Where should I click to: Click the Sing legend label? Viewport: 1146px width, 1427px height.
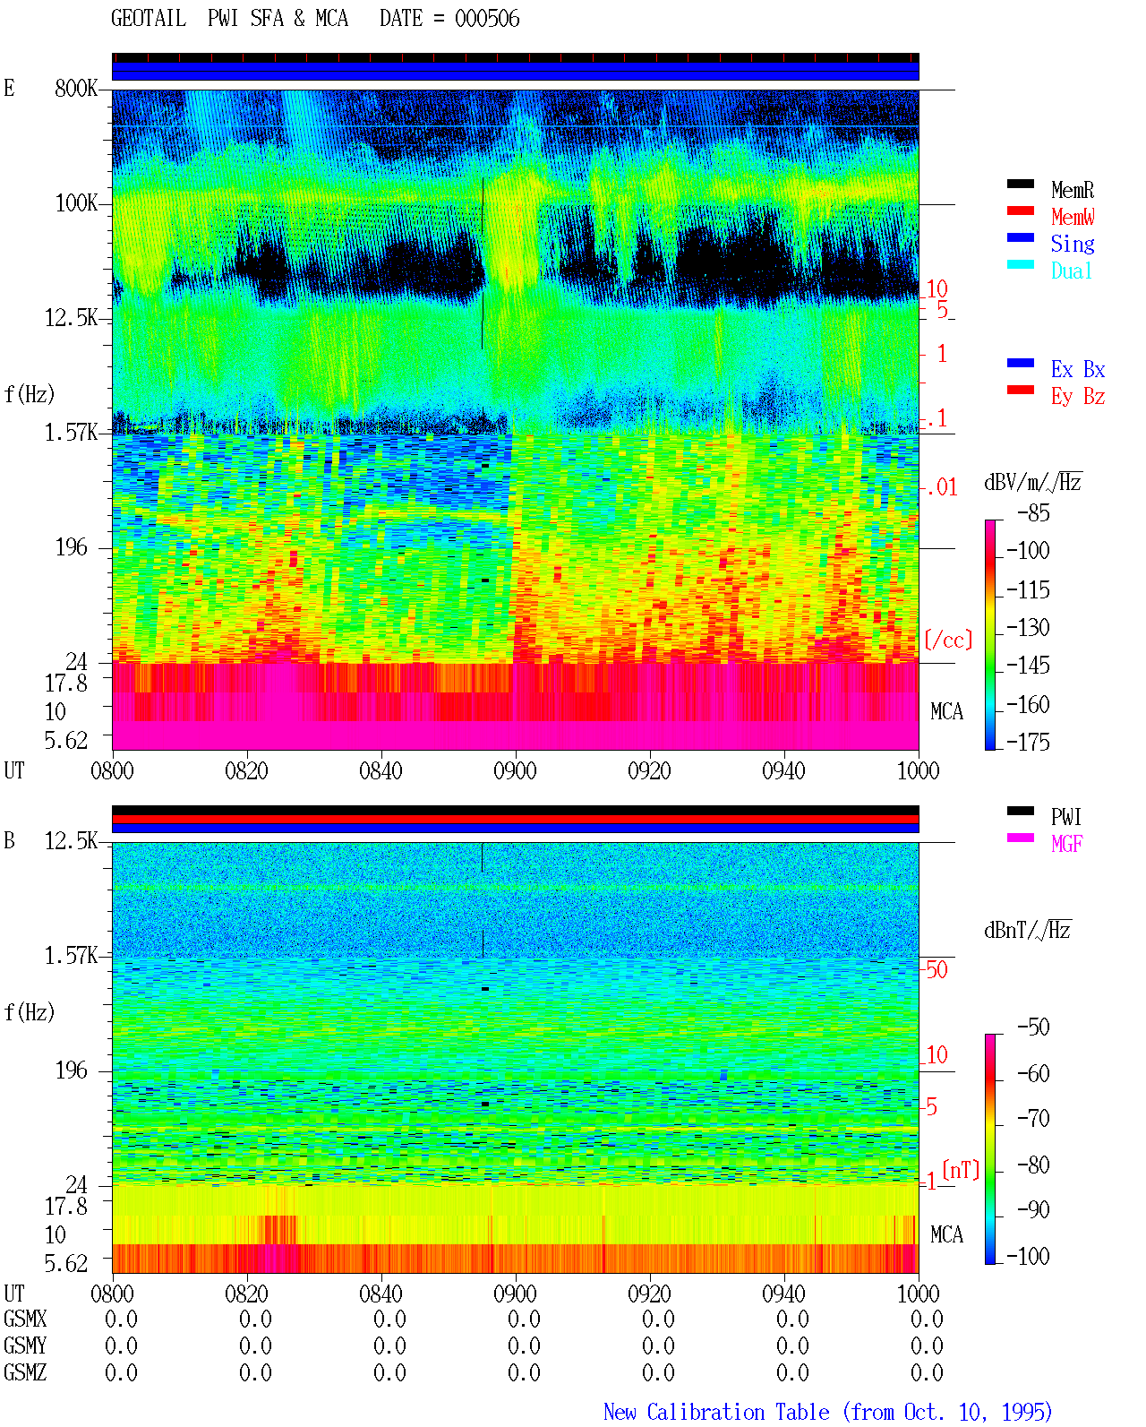tap(1073, 244)
